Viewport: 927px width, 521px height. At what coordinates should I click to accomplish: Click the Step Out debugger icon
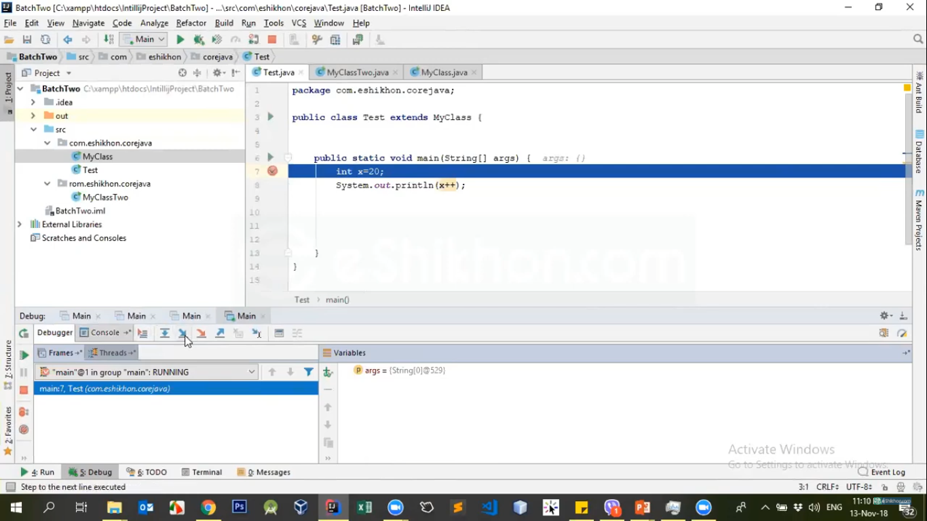(x=220, y=333)
